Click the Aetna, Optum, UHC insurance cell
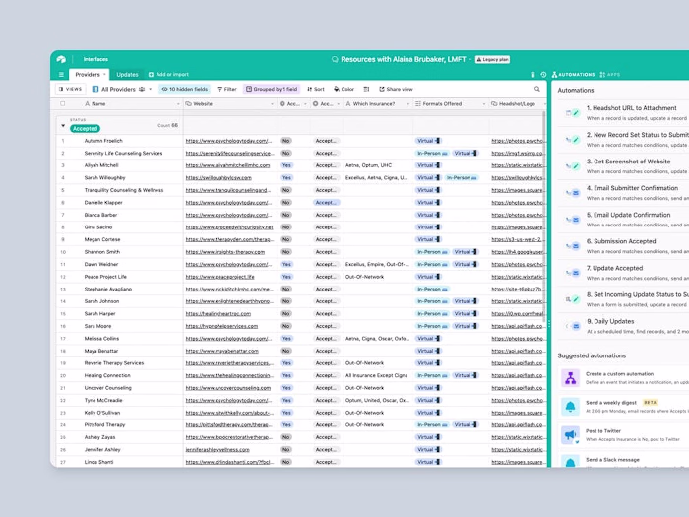The height and width of the screenshot is (517, 689). coord(368,165)
